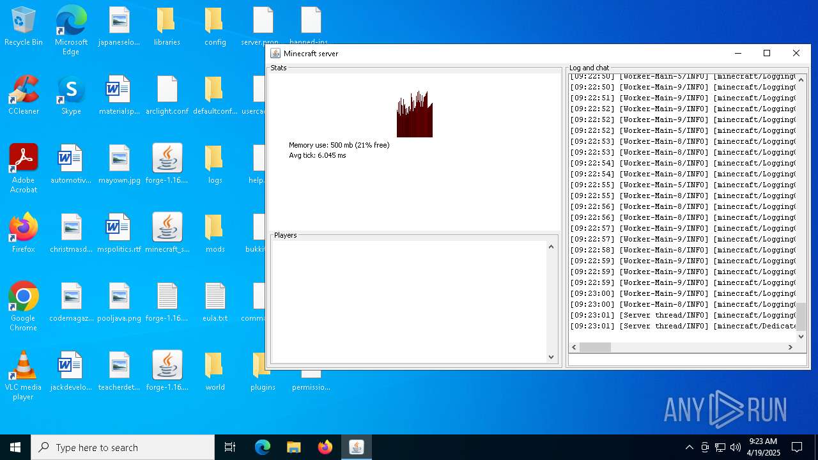
Task: Click the log panel scroll-down arrow
Action: point(801,336)
